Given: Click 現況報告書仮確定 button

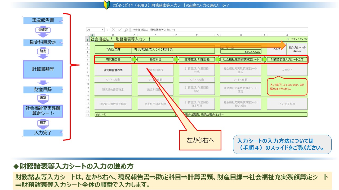Looking at the screenshot, I should pos(113,90).
